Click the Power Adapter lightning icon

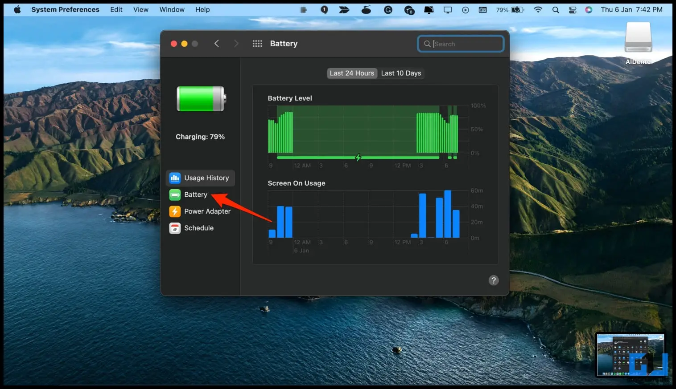click(x=175, y=211)
